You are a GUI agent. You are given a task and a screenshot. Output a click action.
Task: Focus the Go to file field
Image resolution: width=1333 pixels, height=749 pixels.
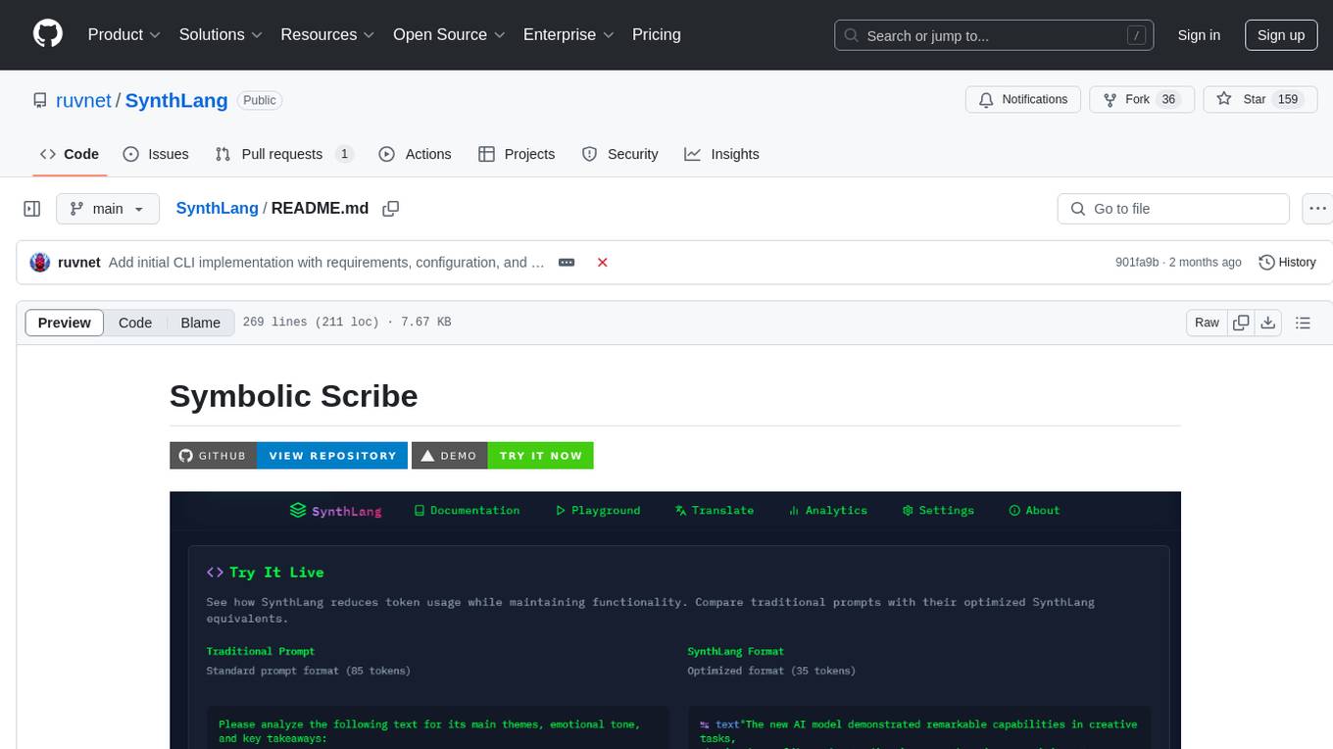pos(1173,209)
